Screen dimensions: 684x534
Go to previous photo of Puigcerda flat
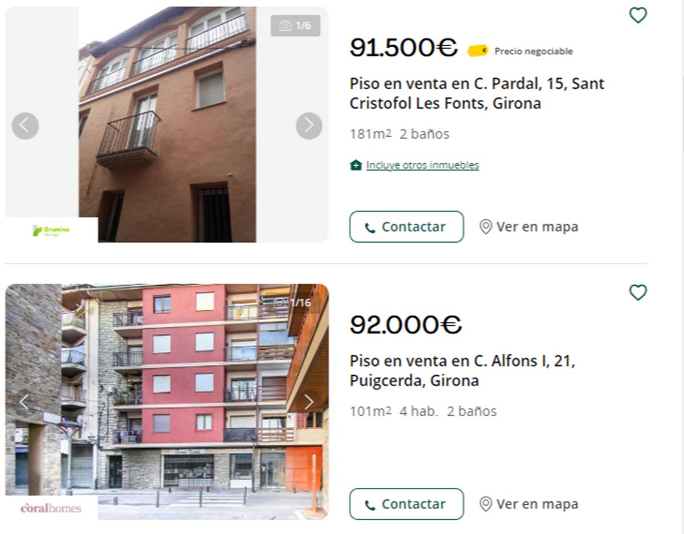point(24,402)
